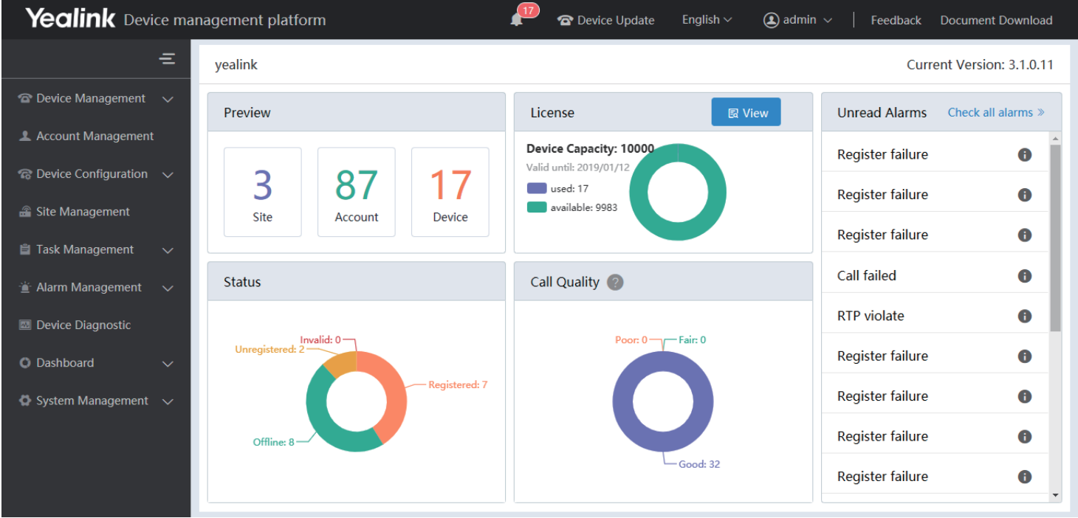This screenshot has width=1078, height=518.
Task: Open the English language dropdown
Action: (704, 20)
